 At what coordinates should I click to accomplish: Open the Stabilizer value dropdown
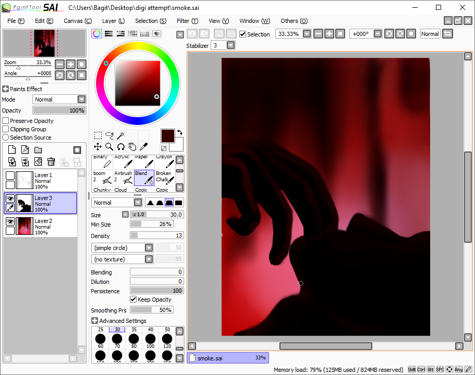point(230,45)
